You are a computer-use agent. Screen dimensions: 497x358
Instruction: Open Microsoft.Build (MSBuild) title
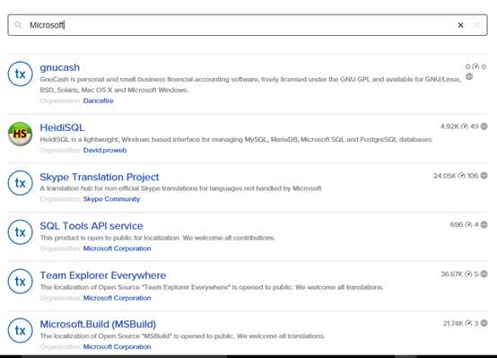pyautogui.click(x=98, y=324)
